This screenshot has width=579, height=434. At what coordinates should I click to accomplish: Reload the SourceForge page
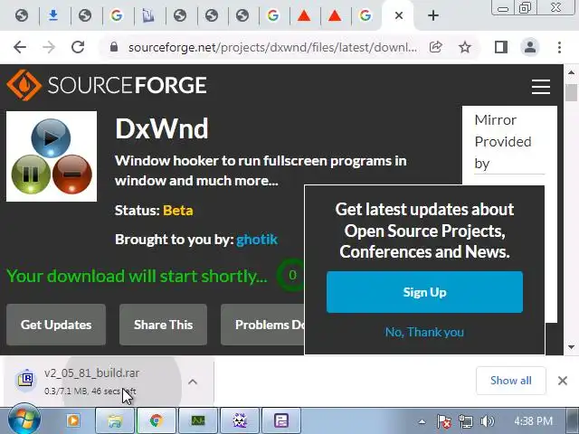tap(78, 47)
